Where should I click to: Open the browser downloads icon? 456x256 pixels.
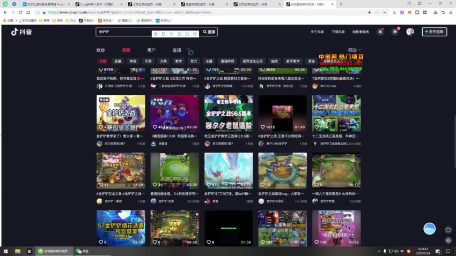click(x=436, y=12)
